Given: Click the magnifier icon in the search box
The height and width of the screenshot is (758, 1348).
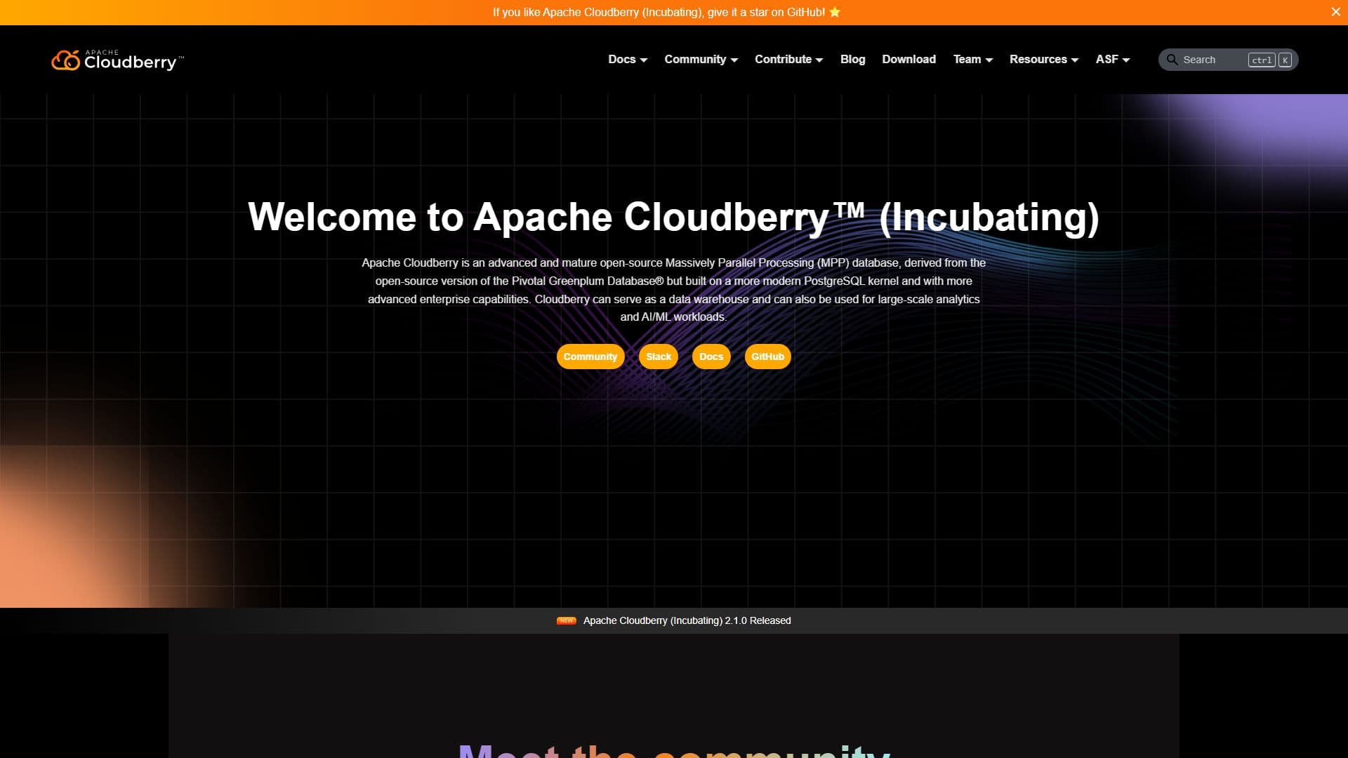Looking at the screenshot, I should pos(1172,60).
